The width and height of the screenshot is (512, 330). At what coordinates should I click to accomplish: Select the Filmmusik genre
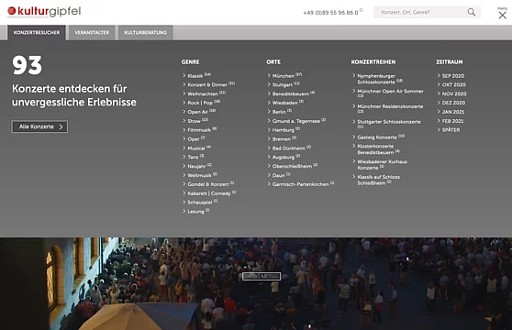(x=199, y=130)
